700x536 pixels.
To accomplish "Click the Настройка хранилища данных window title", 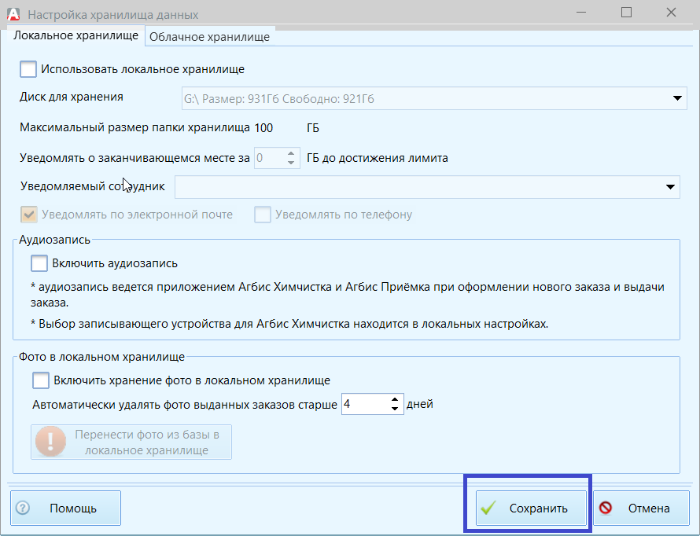I will pos(113,15).
